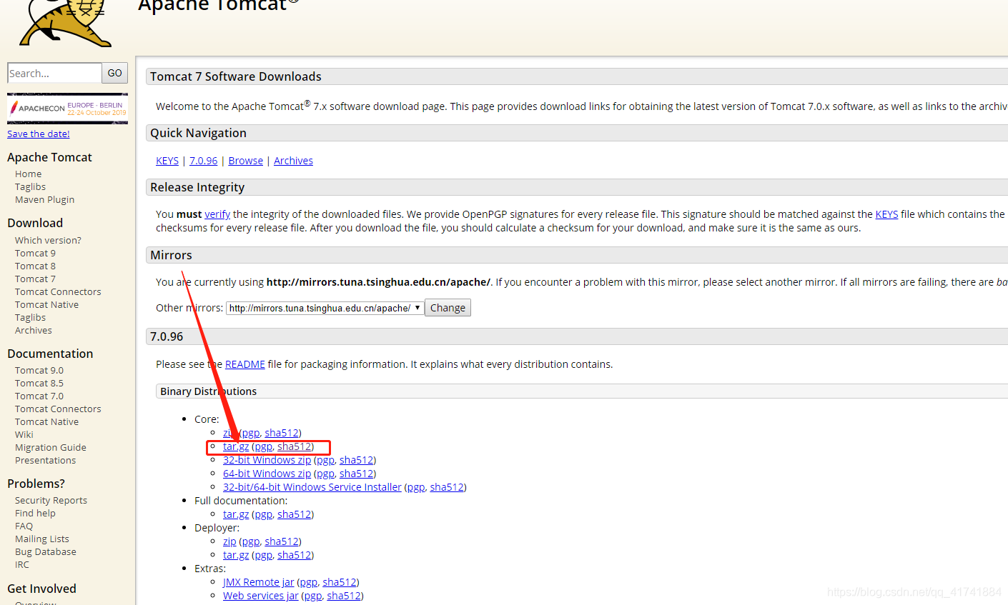The height and width of the screenshot is (605, 1008).
Task: Open the README file link
Action: pyautogui.click(x=245, y=364)
